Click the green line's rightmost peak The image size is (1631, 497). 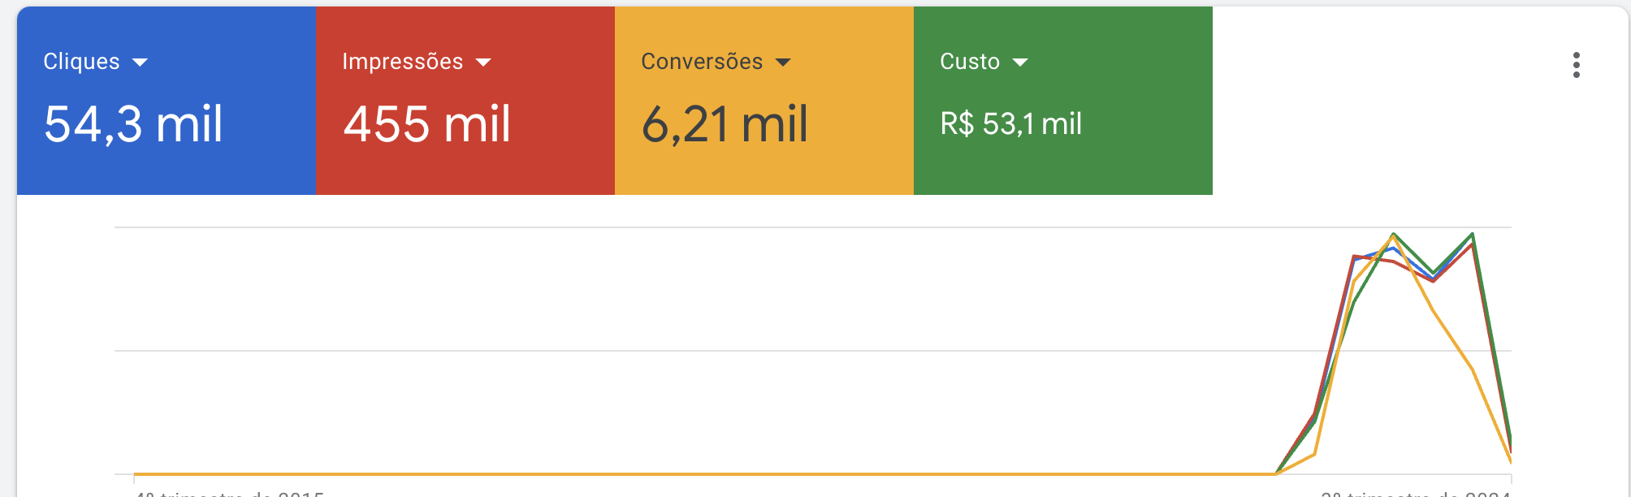pos(1473,235)
